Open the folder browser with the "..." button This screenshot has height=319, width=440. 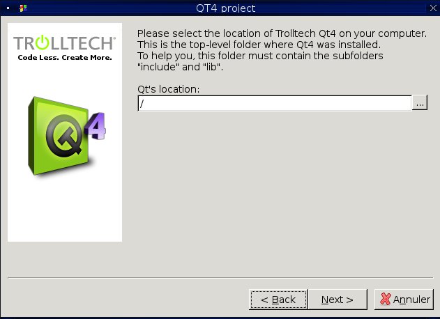coord(420,103)
